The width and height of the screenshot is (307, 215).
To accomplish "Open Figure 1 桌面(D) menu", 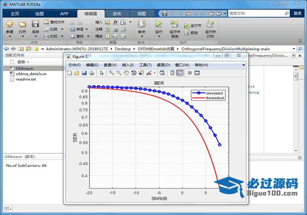I will click(x=163, y=65).
